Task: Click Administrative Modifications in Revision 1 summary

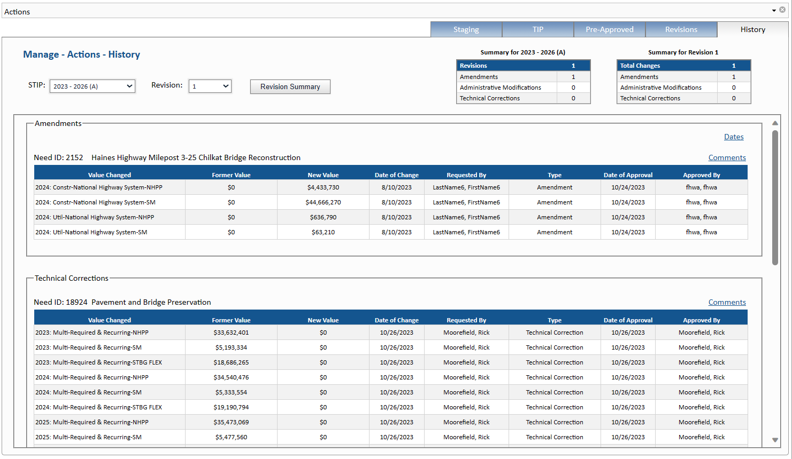Action: 684,88
